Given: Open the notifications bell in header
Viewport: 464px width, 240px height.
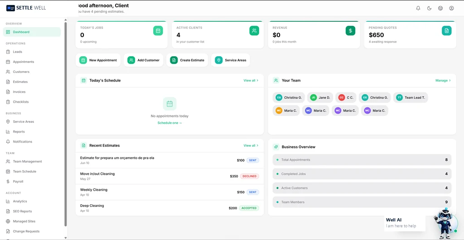Looking at the screenshot, I should pos(418,8).
